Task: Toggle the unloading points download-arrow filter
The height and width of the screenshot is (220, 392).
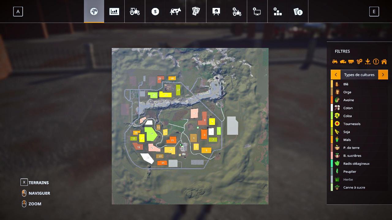Action: click(x=368, y=61)
